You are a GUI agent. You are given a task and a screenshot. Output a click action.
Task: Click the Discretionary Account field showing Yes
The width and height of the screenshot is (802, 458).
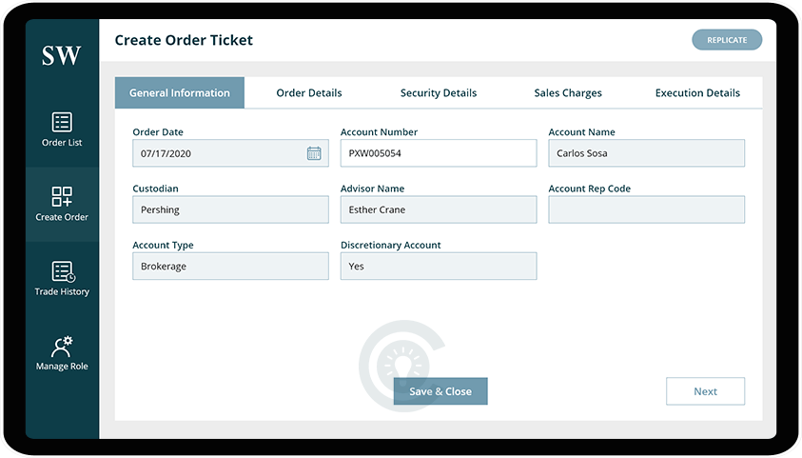(x=439, y=266)
